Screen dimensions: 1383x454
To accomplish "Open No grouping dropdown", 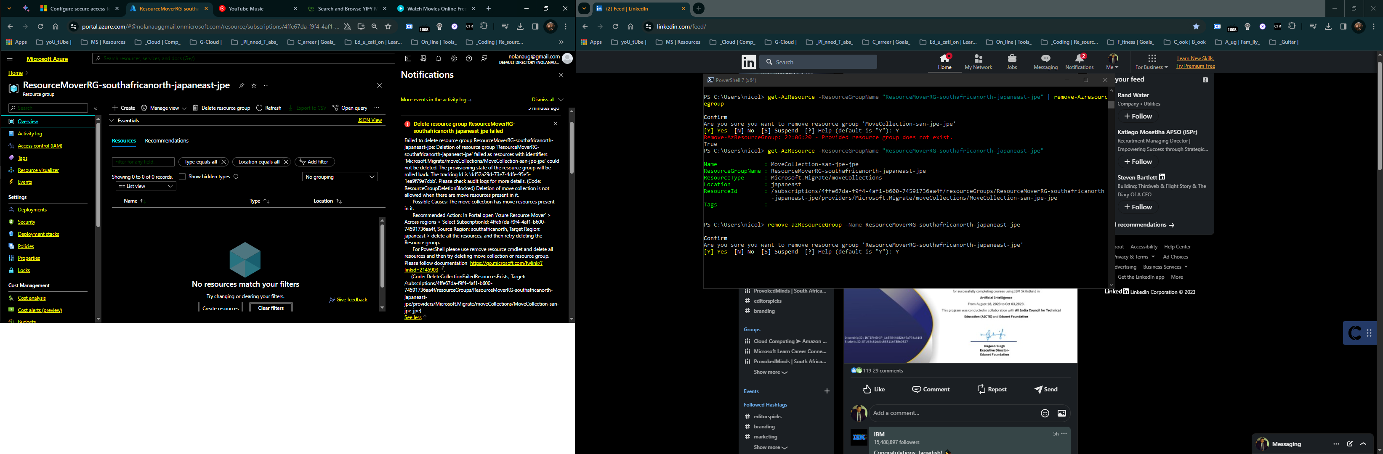I will [x=340, y=177].
